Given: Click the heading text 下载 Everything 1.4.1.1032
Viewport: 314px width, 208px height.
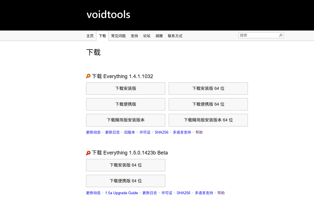Looking at the screenshot, I should click(x=122, y=76).
